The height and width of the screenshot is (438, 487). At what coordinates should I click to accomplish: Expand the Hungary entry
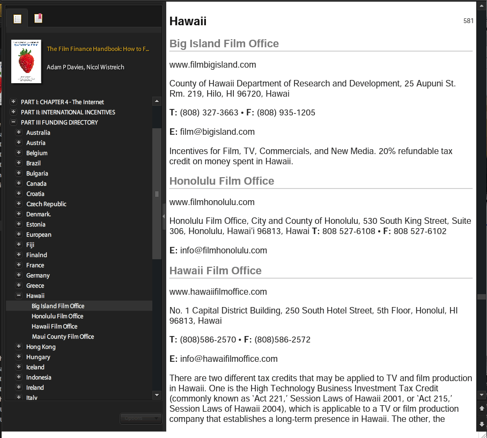tap(19, 357)
